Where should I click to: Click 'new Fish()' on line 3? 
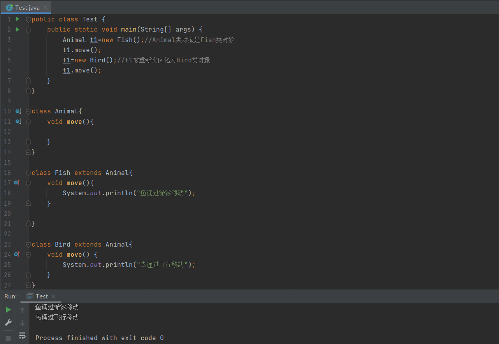121,40
